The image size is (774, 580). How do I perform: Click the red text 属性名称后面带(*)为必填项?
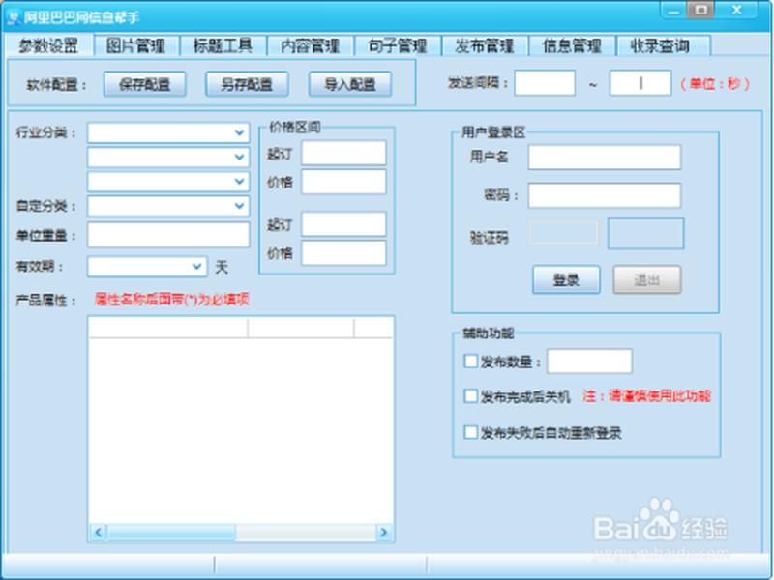pos(172,300)
